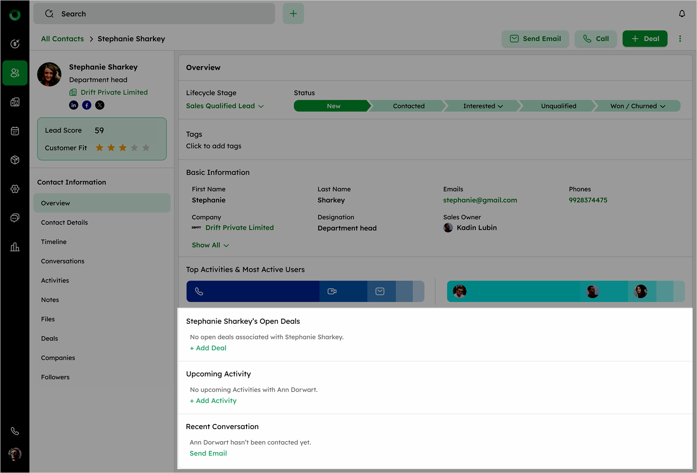The width and height of the screenshot is (697, 473).
Task: Click the fourth Customer Fit star
Action: [x=134, y=148]
